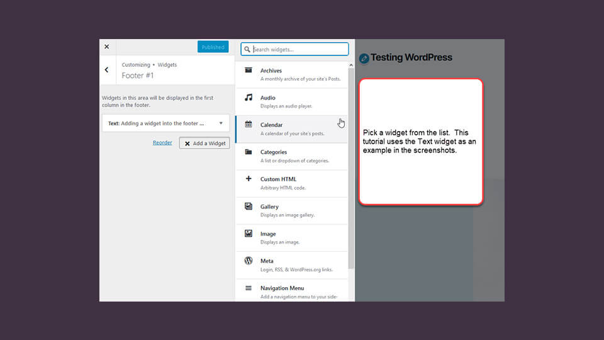Screen dimensions: 604x340
Task: Choose the Meta widget title
Action: (x=267, y=261)
